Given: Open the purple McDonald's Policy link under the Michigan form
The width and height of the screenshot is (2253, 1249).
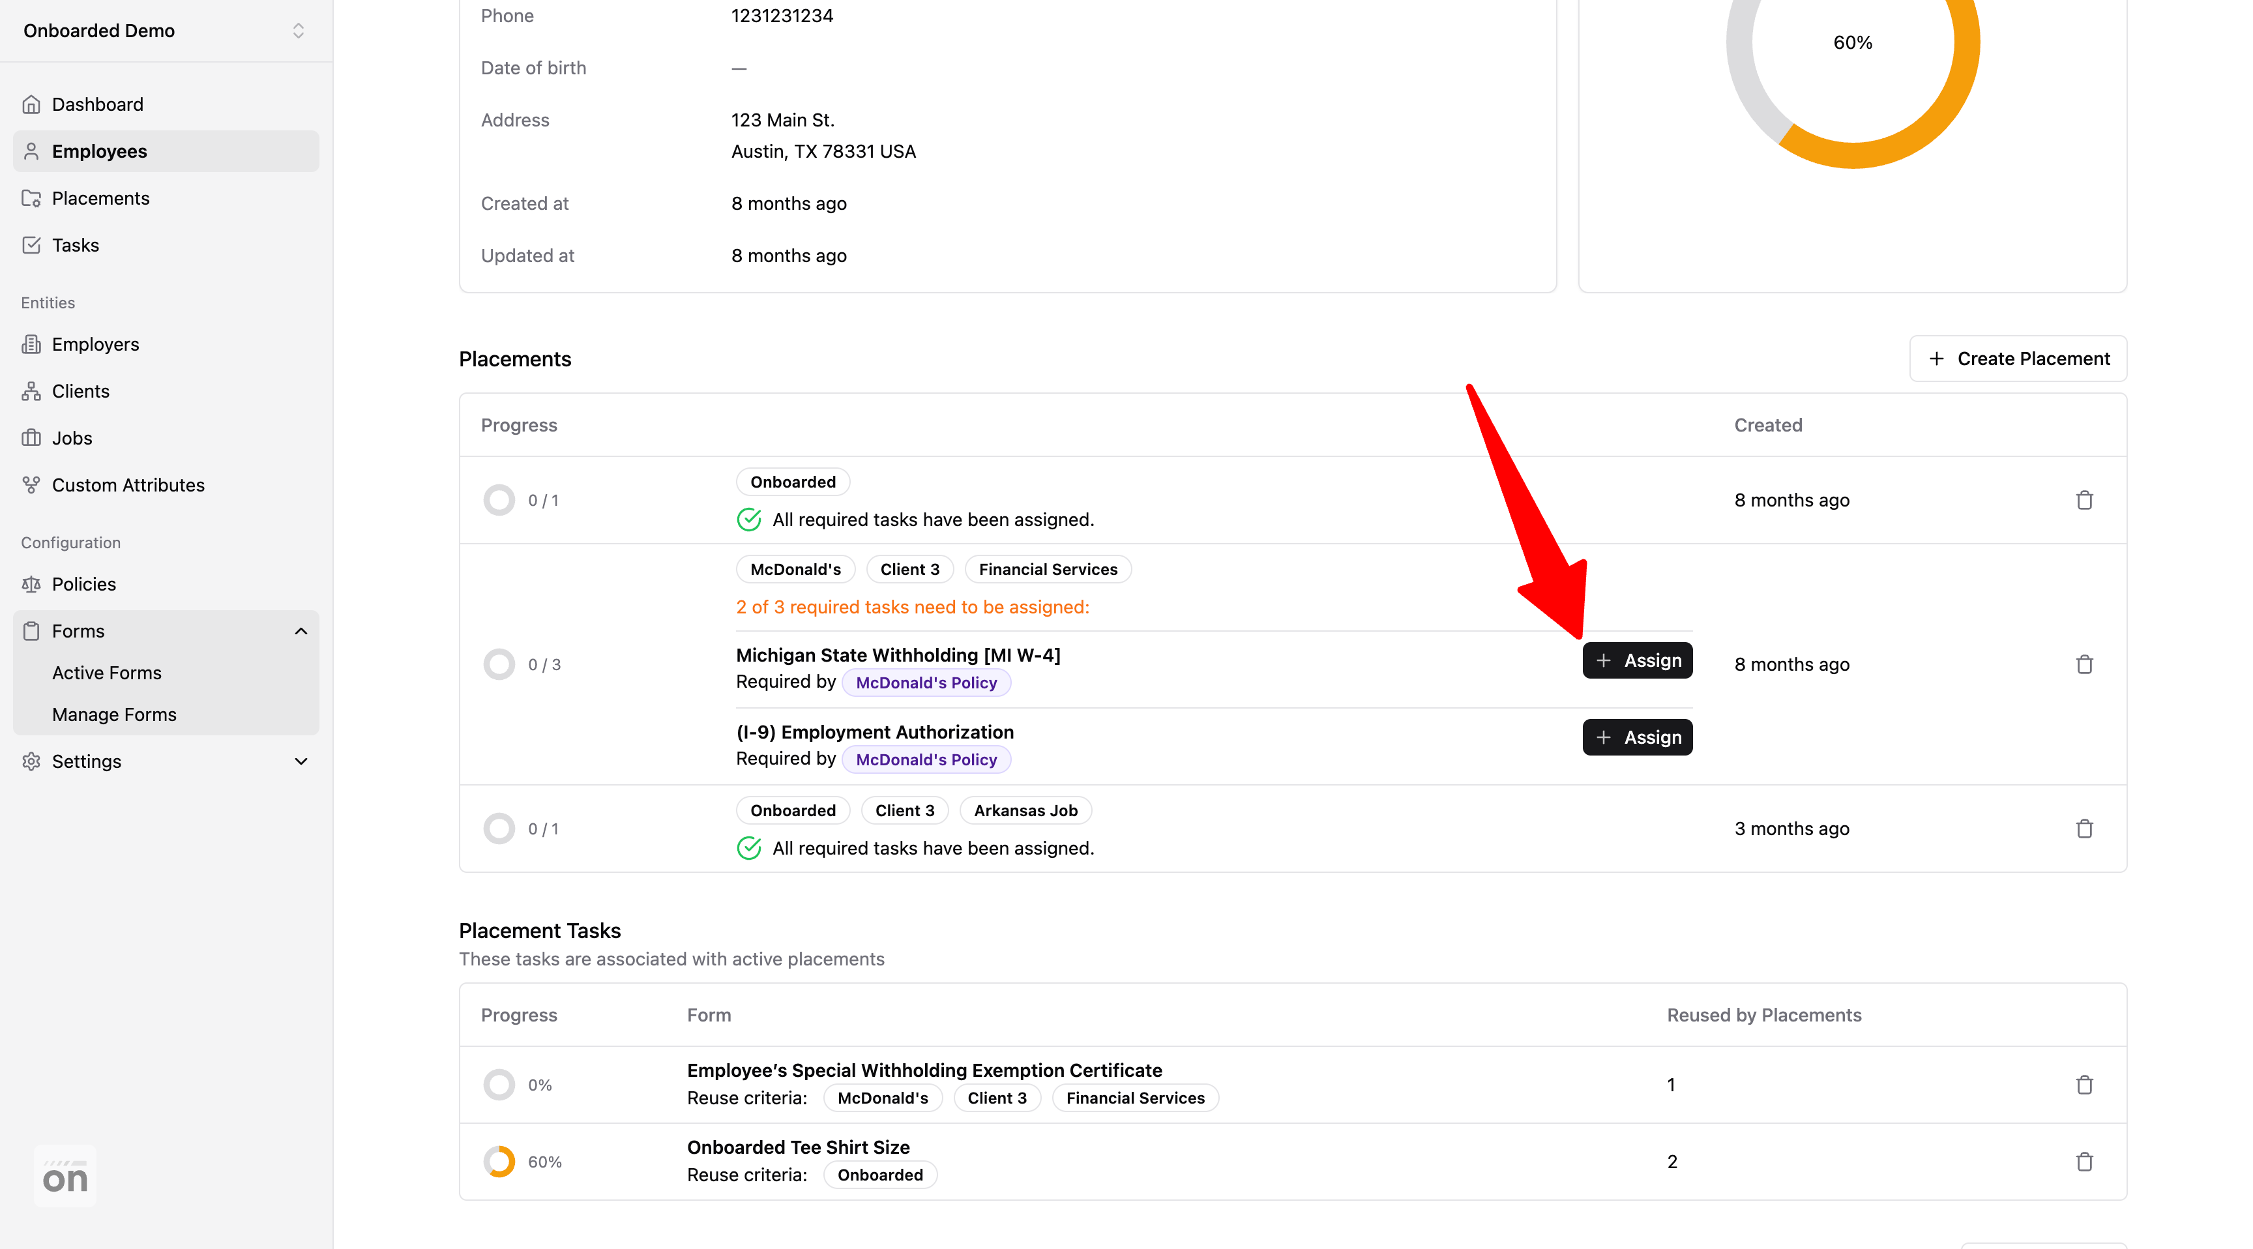Looking at the screenshot, I should (x=925, y=683).
